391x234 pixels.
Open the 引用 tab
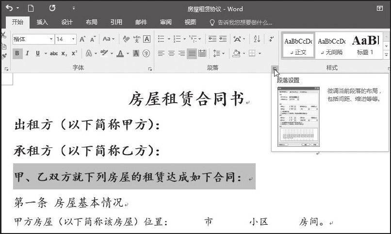tap(116, 22)
